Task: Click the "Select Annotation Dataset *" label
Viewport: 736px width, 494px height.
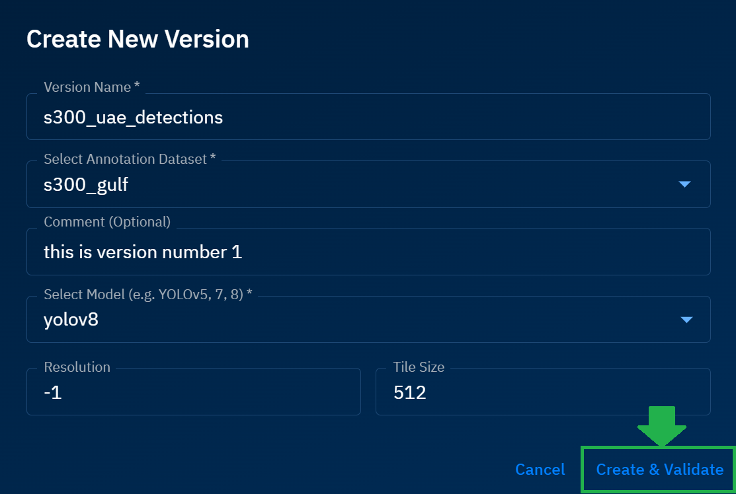Action: click(x=130, y=159)
